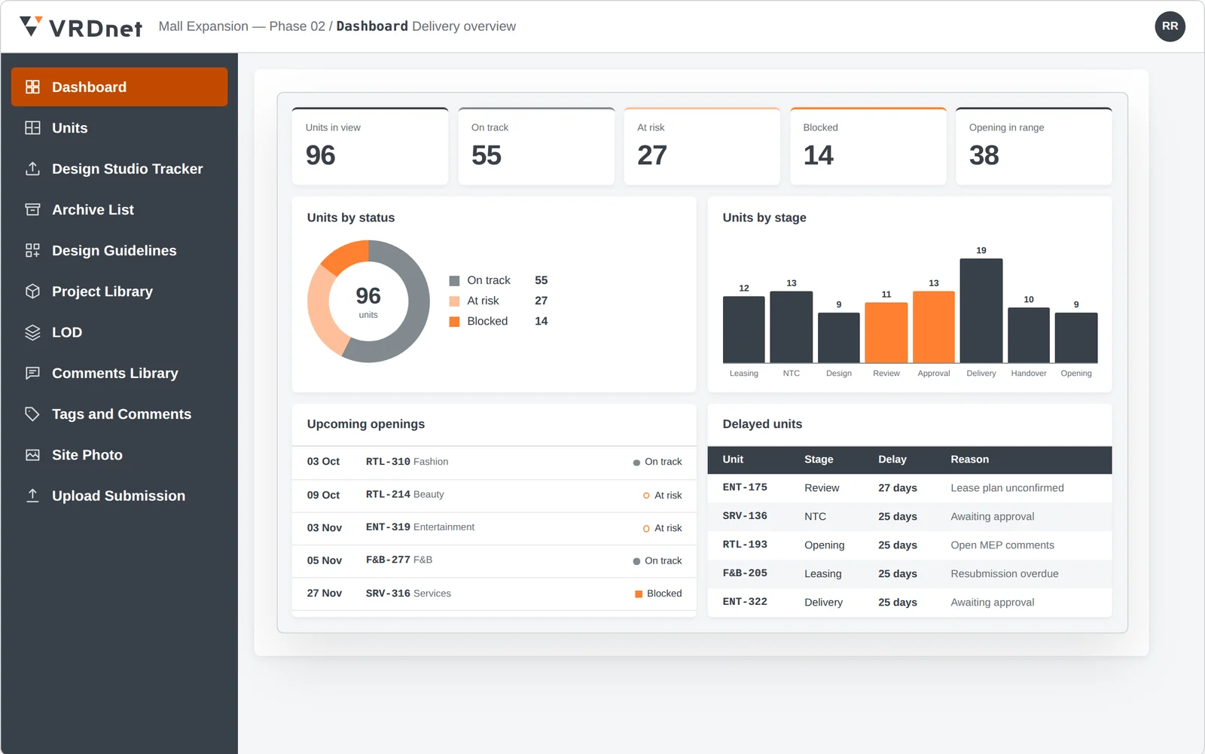Click the LOD layers icon
Image resolution: width=1205 pixels, height=754 pixels.
[x=32, y=332]
